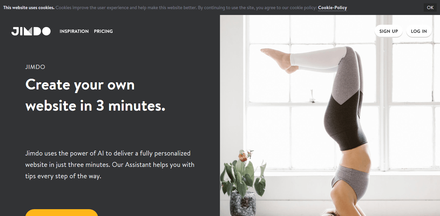Click the small JIMDO label above the headline
Screen dimensions: 440x216
[x=35, y=67]
